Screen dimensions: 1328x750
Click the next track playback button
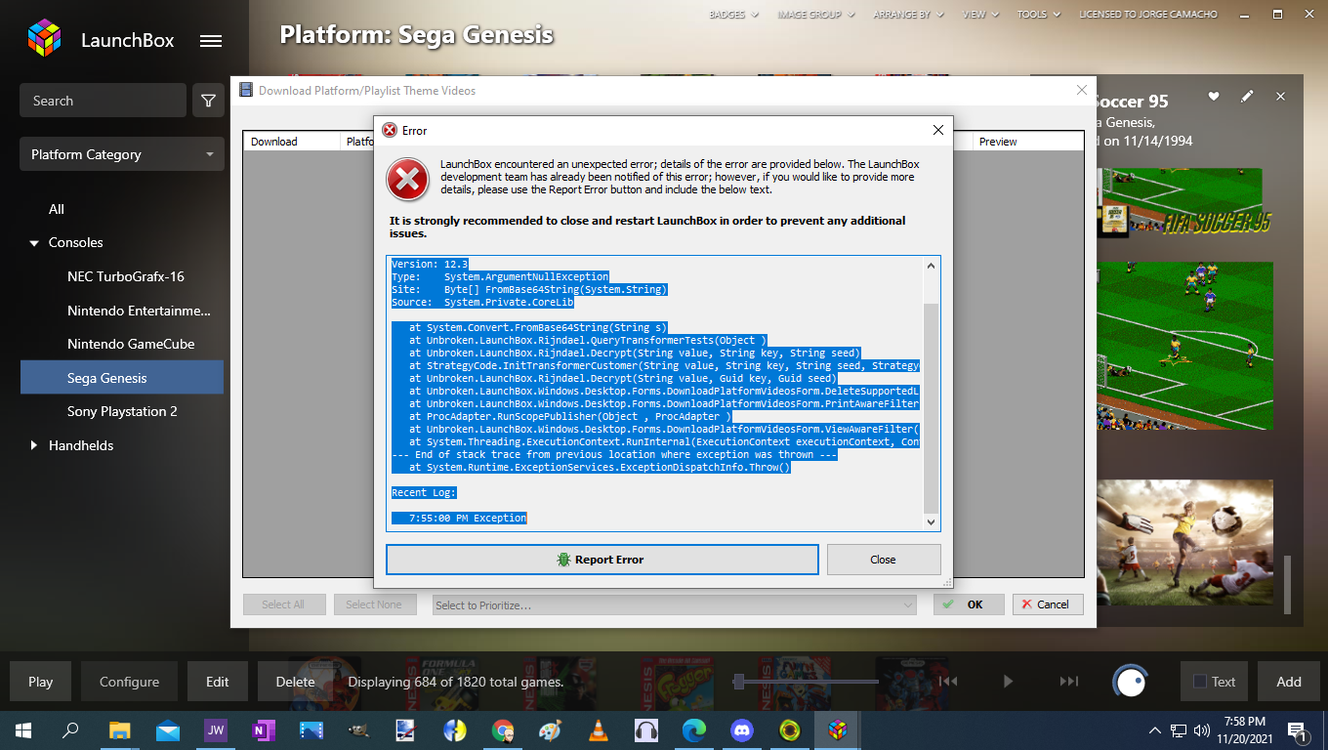[x=1069, y=682]
